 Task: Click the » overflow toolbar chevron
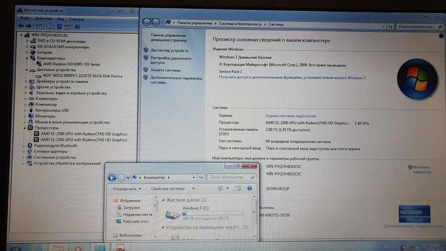click(194, 188)
